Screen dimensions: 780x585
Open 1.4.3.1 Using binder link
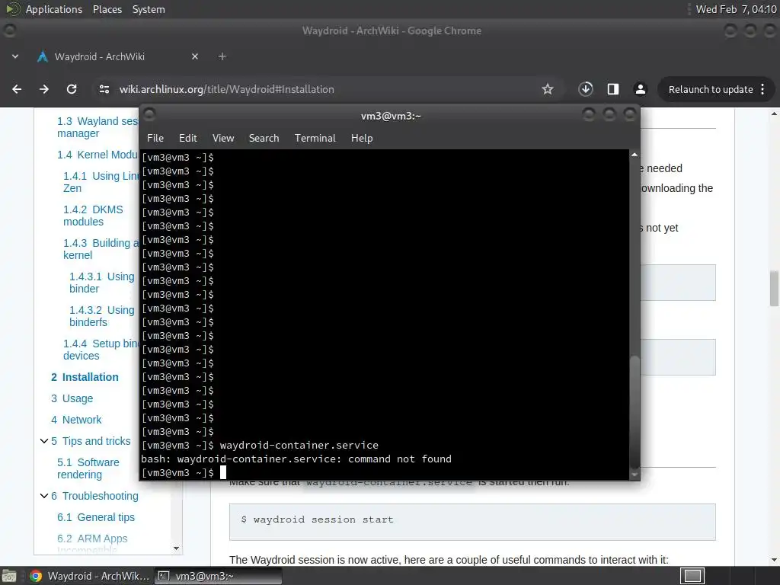coord(102,283)
